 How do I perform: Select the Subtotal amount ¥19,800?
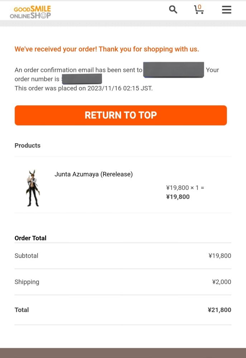pos(220,256)
